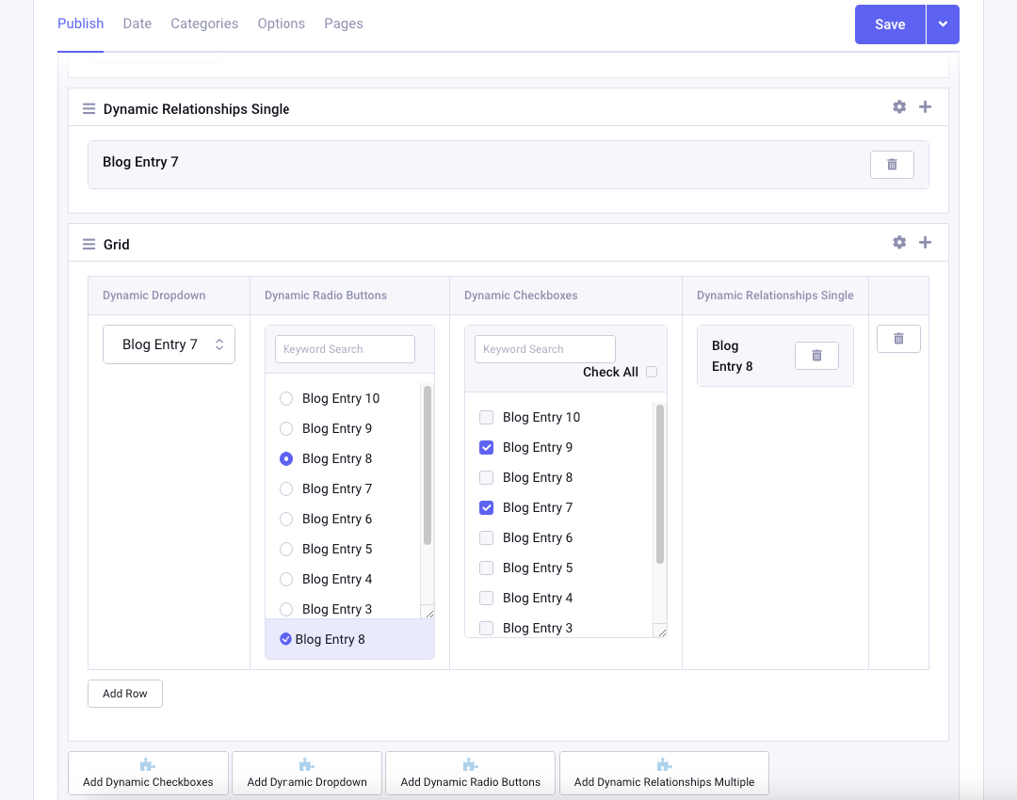Select Blog Entry 10 radio button
Viewport: 1017px width, 800px height.
[x=286, y=399]
